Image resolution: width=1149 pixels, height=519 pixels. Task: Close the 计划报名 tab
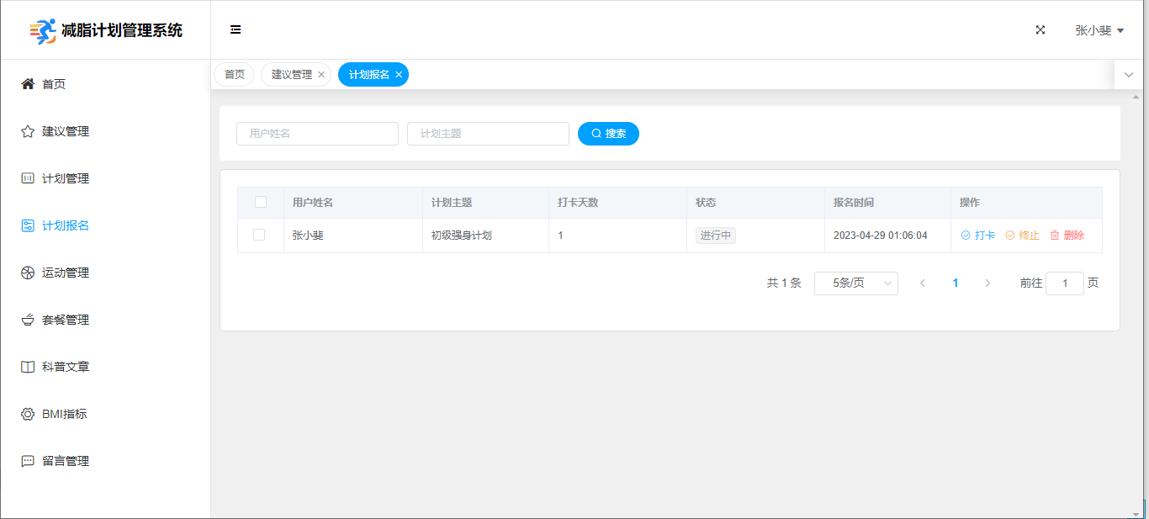pyautogui.click(x=399, y=75)
